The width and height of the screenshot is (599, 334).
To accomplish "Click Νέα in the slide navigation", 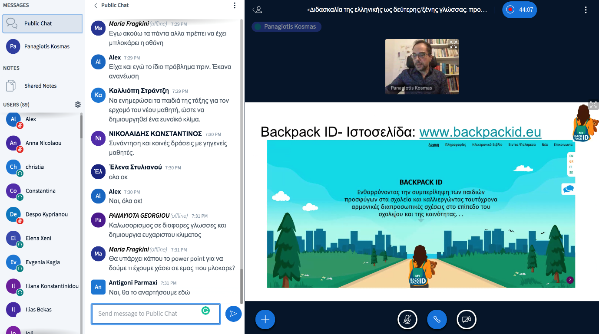I will (x=545, y=145).
